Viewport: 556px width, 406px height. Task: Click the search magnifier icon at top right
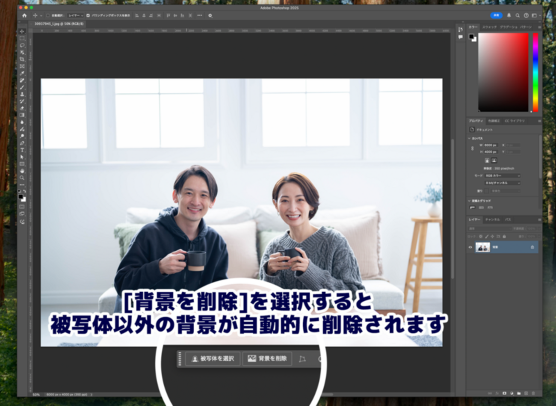(x=518, y=15)
